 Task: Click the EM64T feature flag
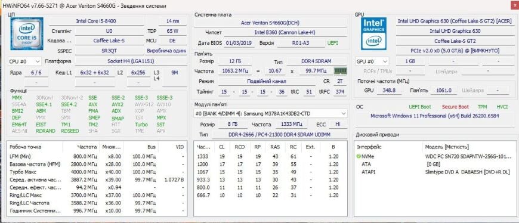pos(20,125)
